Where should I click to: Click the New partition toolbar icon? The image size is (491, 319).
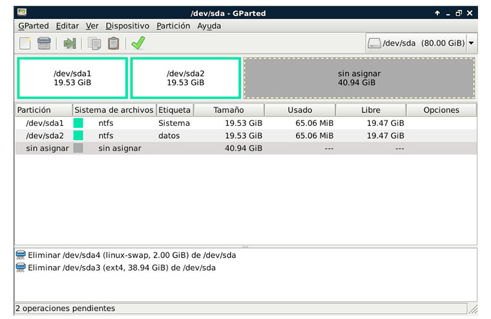click(25, 43)
